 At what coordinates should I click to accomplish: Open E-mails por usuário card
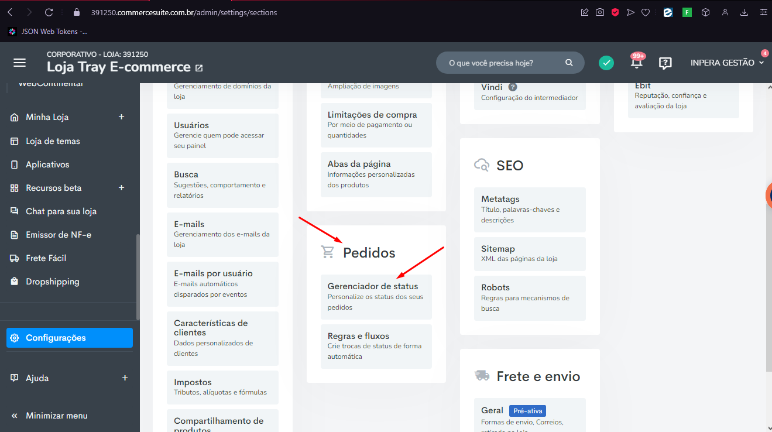click(222, 284)
